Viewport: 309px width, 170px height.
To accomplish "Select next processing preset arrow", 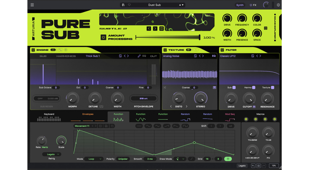I will point(155,29).
